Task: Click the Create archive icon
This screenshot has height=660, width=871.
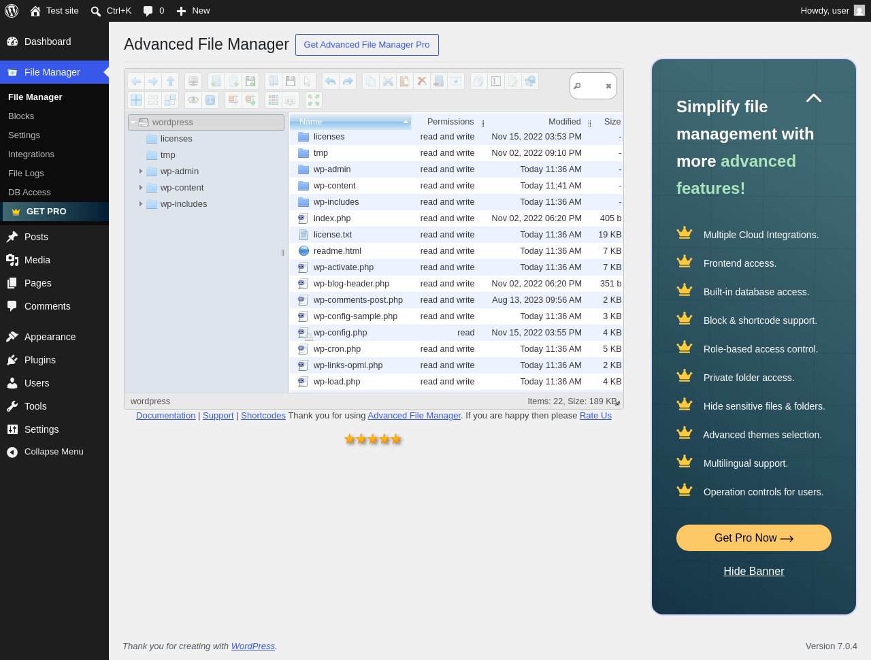Action: coord(250,100)
